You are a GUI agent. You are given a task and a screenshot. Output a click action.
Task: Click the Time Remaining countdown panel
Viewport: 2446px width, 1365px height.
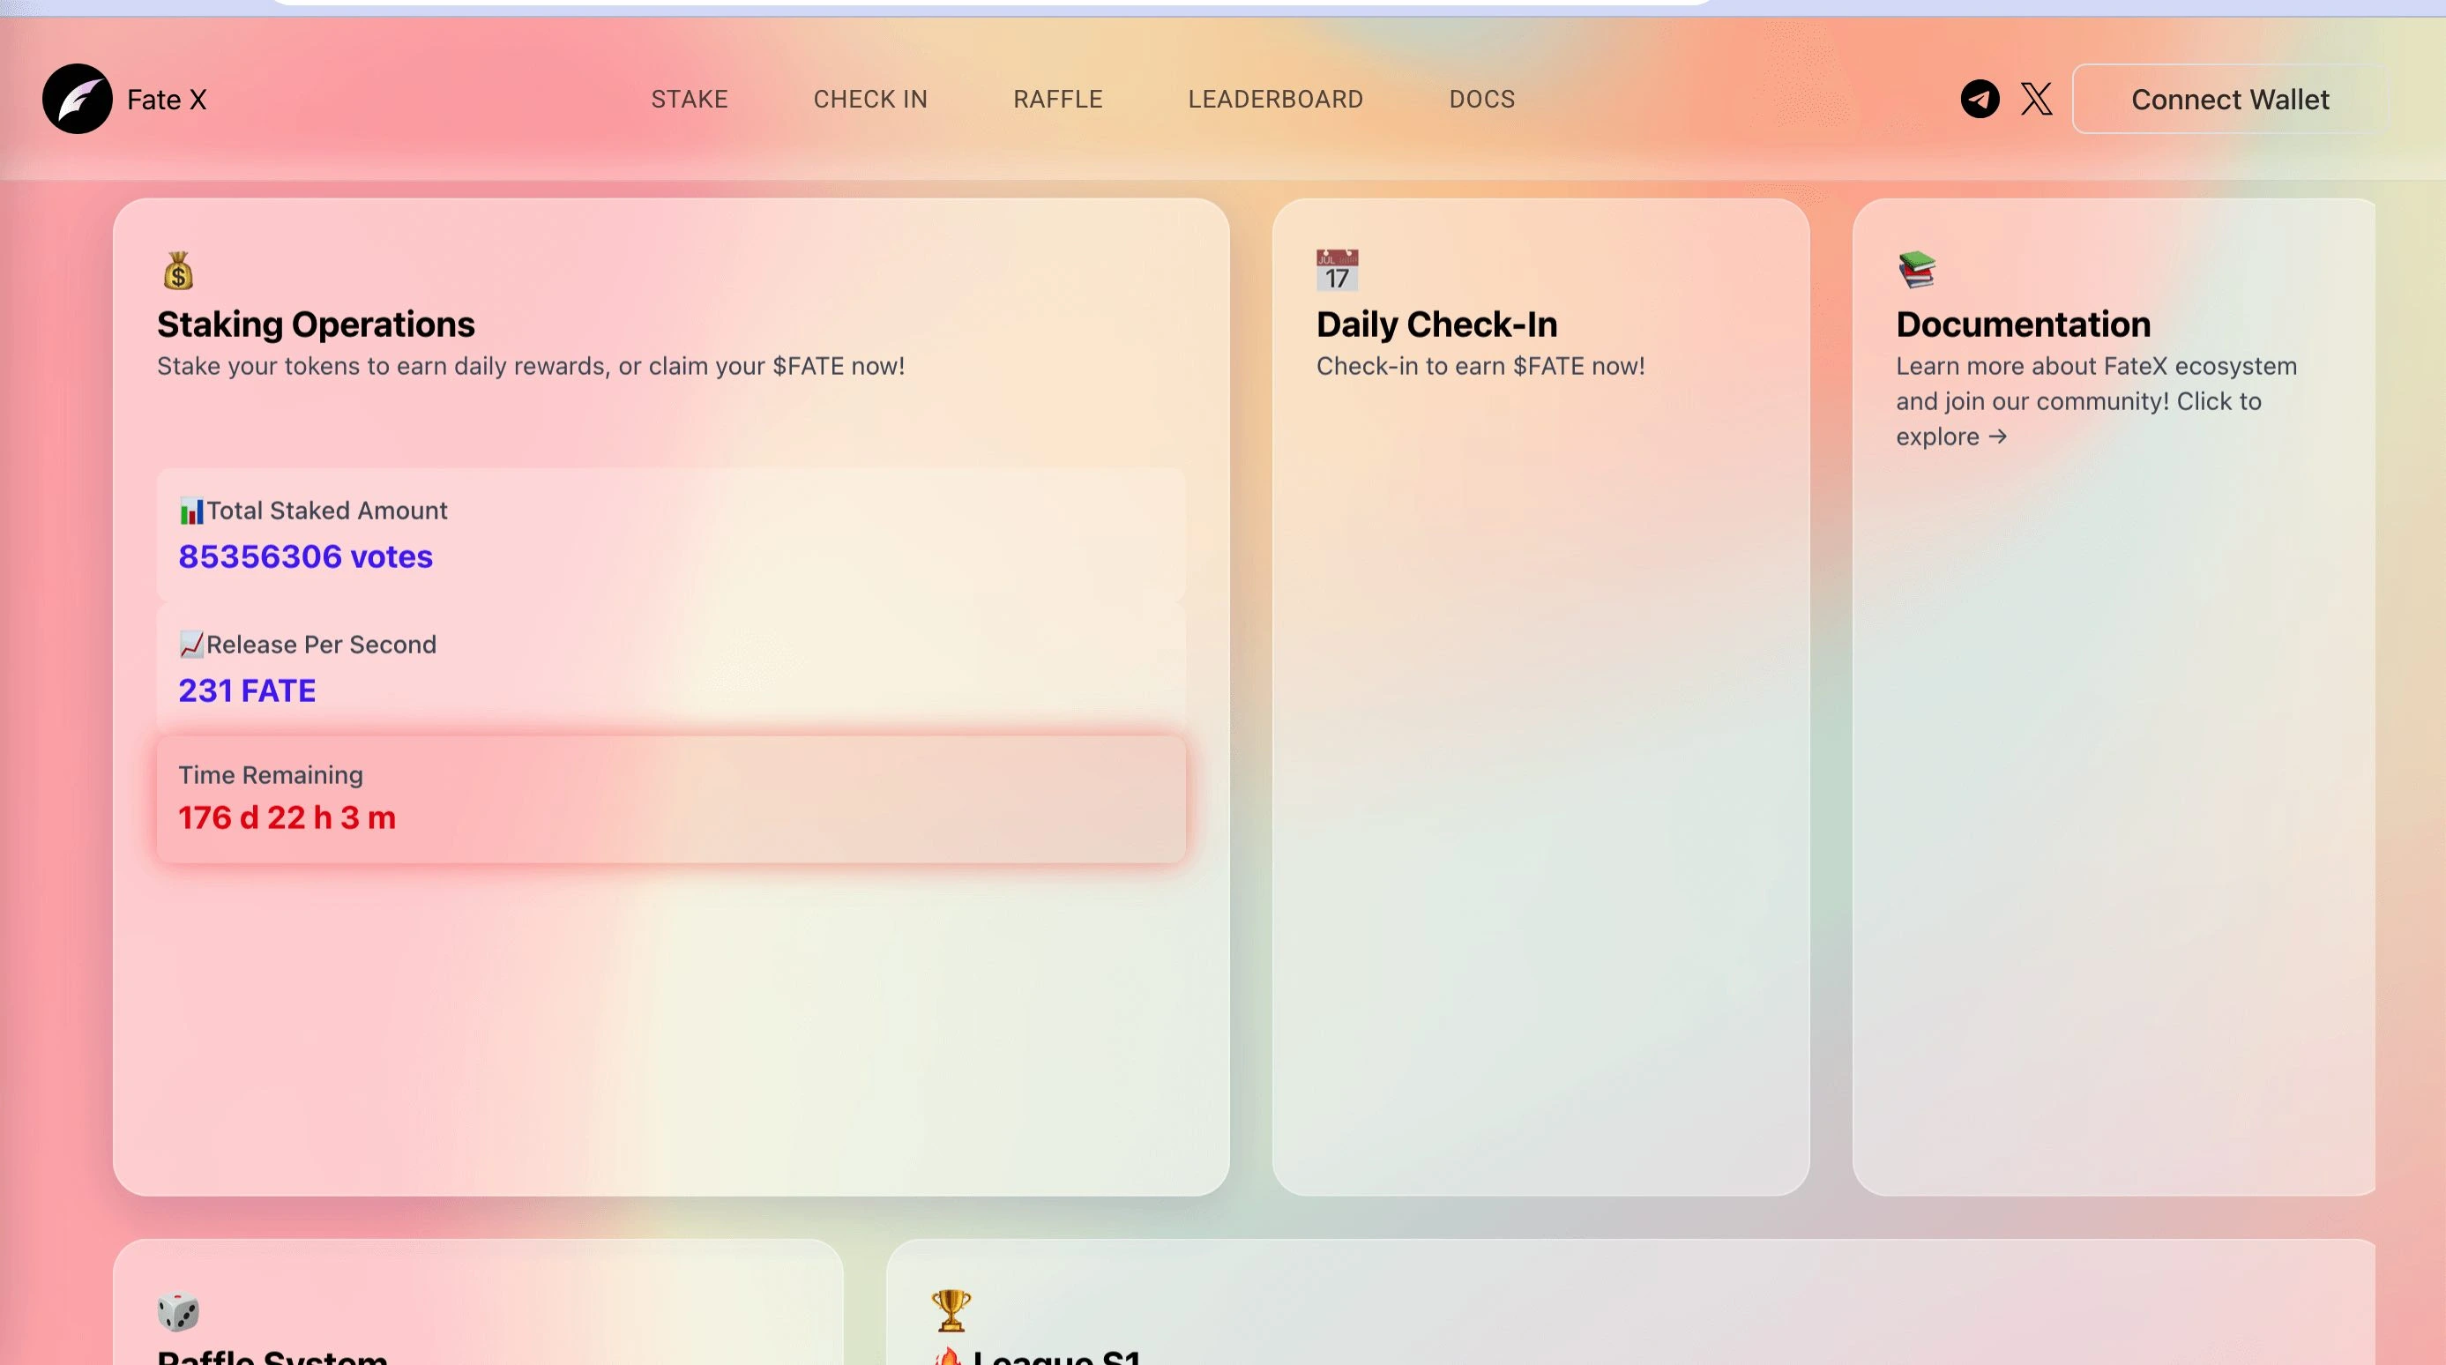pos(670,798)
